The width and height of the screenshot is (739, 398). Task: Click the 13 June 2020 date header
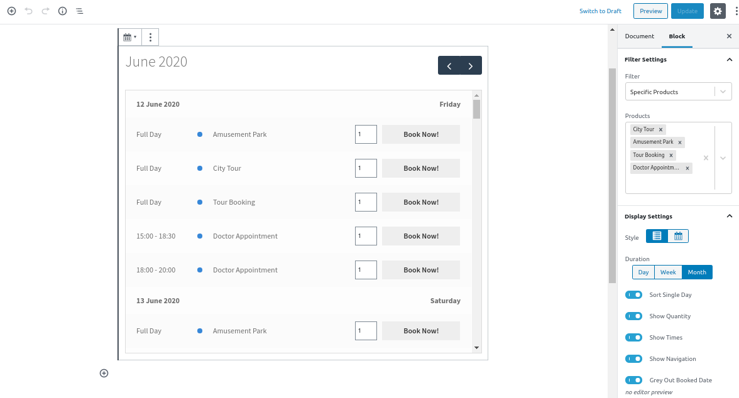click(x=158, y=301)
